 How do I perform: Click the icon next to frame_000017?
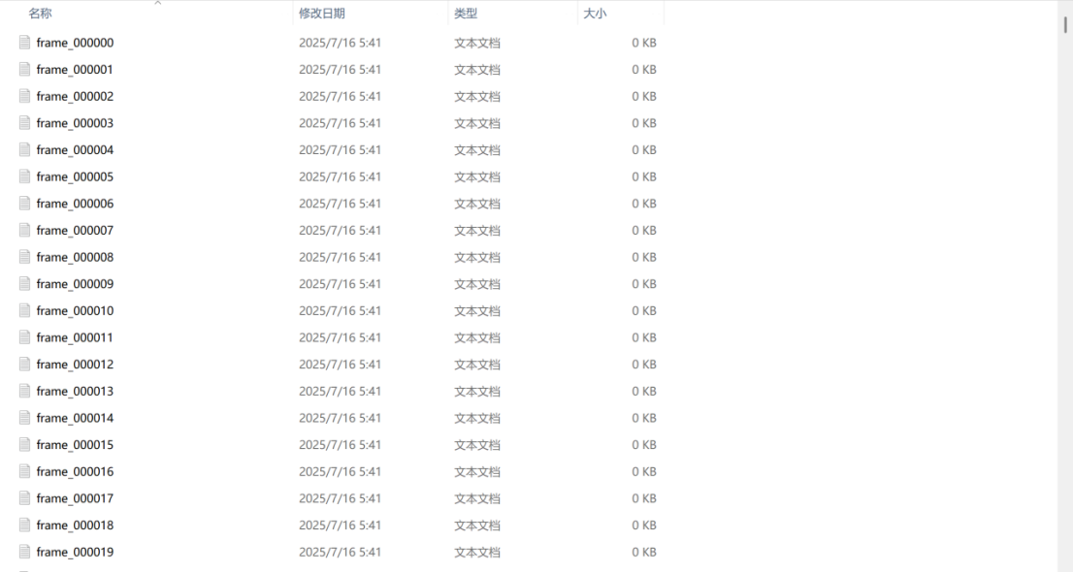24,498
